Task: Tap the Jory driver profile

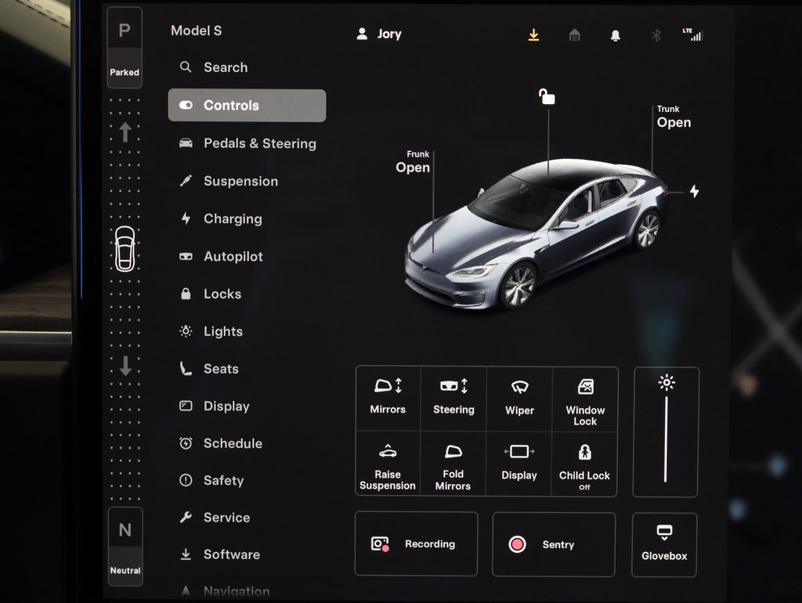Action: [x=379, y=34]
